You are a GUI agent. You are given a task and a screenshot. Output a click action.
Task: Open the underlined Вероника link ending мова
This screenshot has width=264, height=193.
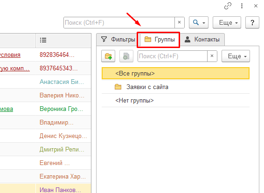7,109
